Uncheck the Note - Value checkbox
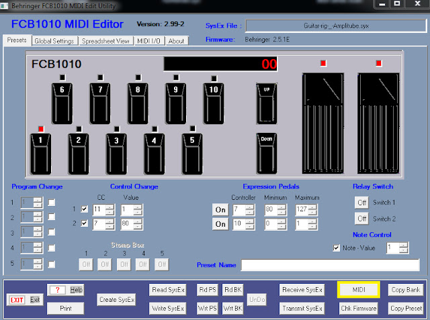Image resolution: width=430 pixels, height=320 pixels. pyautogui.click(x=336, y=248)
